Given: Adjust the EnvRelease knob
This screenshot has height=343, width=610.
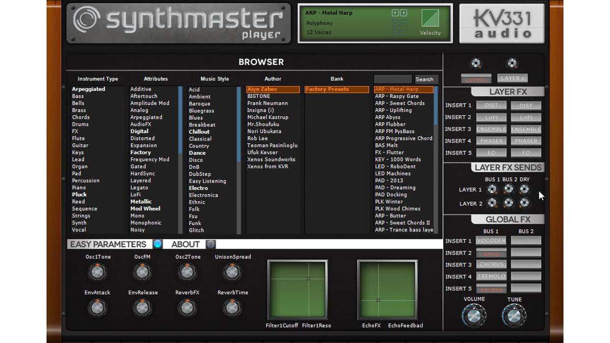Looking at the screenshot, I should pyautogui.click(x=142, y=308).
